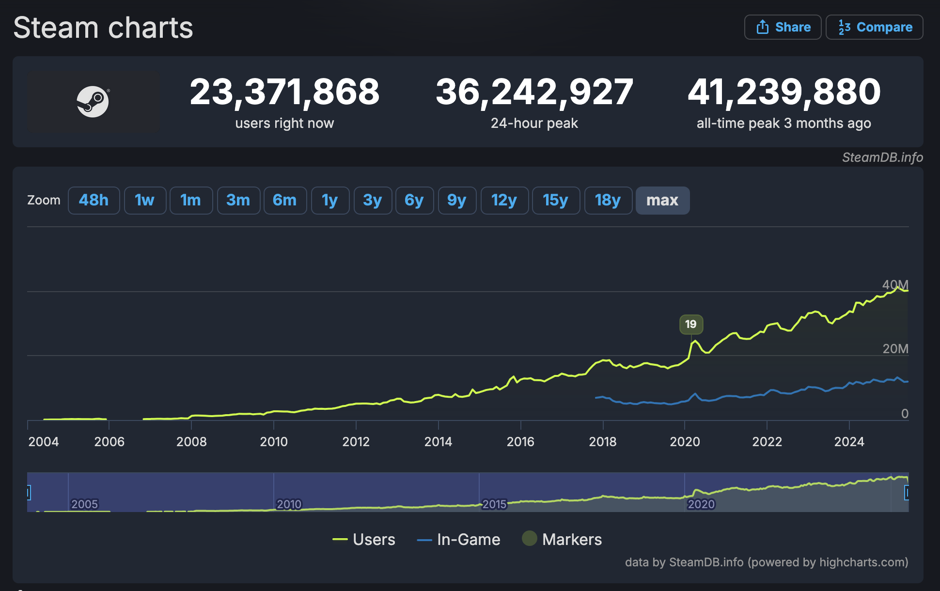Image resolution: width=940 pixels, height=591 pixels.
Task: Choose the 15y zoom option
Action: 555,200
